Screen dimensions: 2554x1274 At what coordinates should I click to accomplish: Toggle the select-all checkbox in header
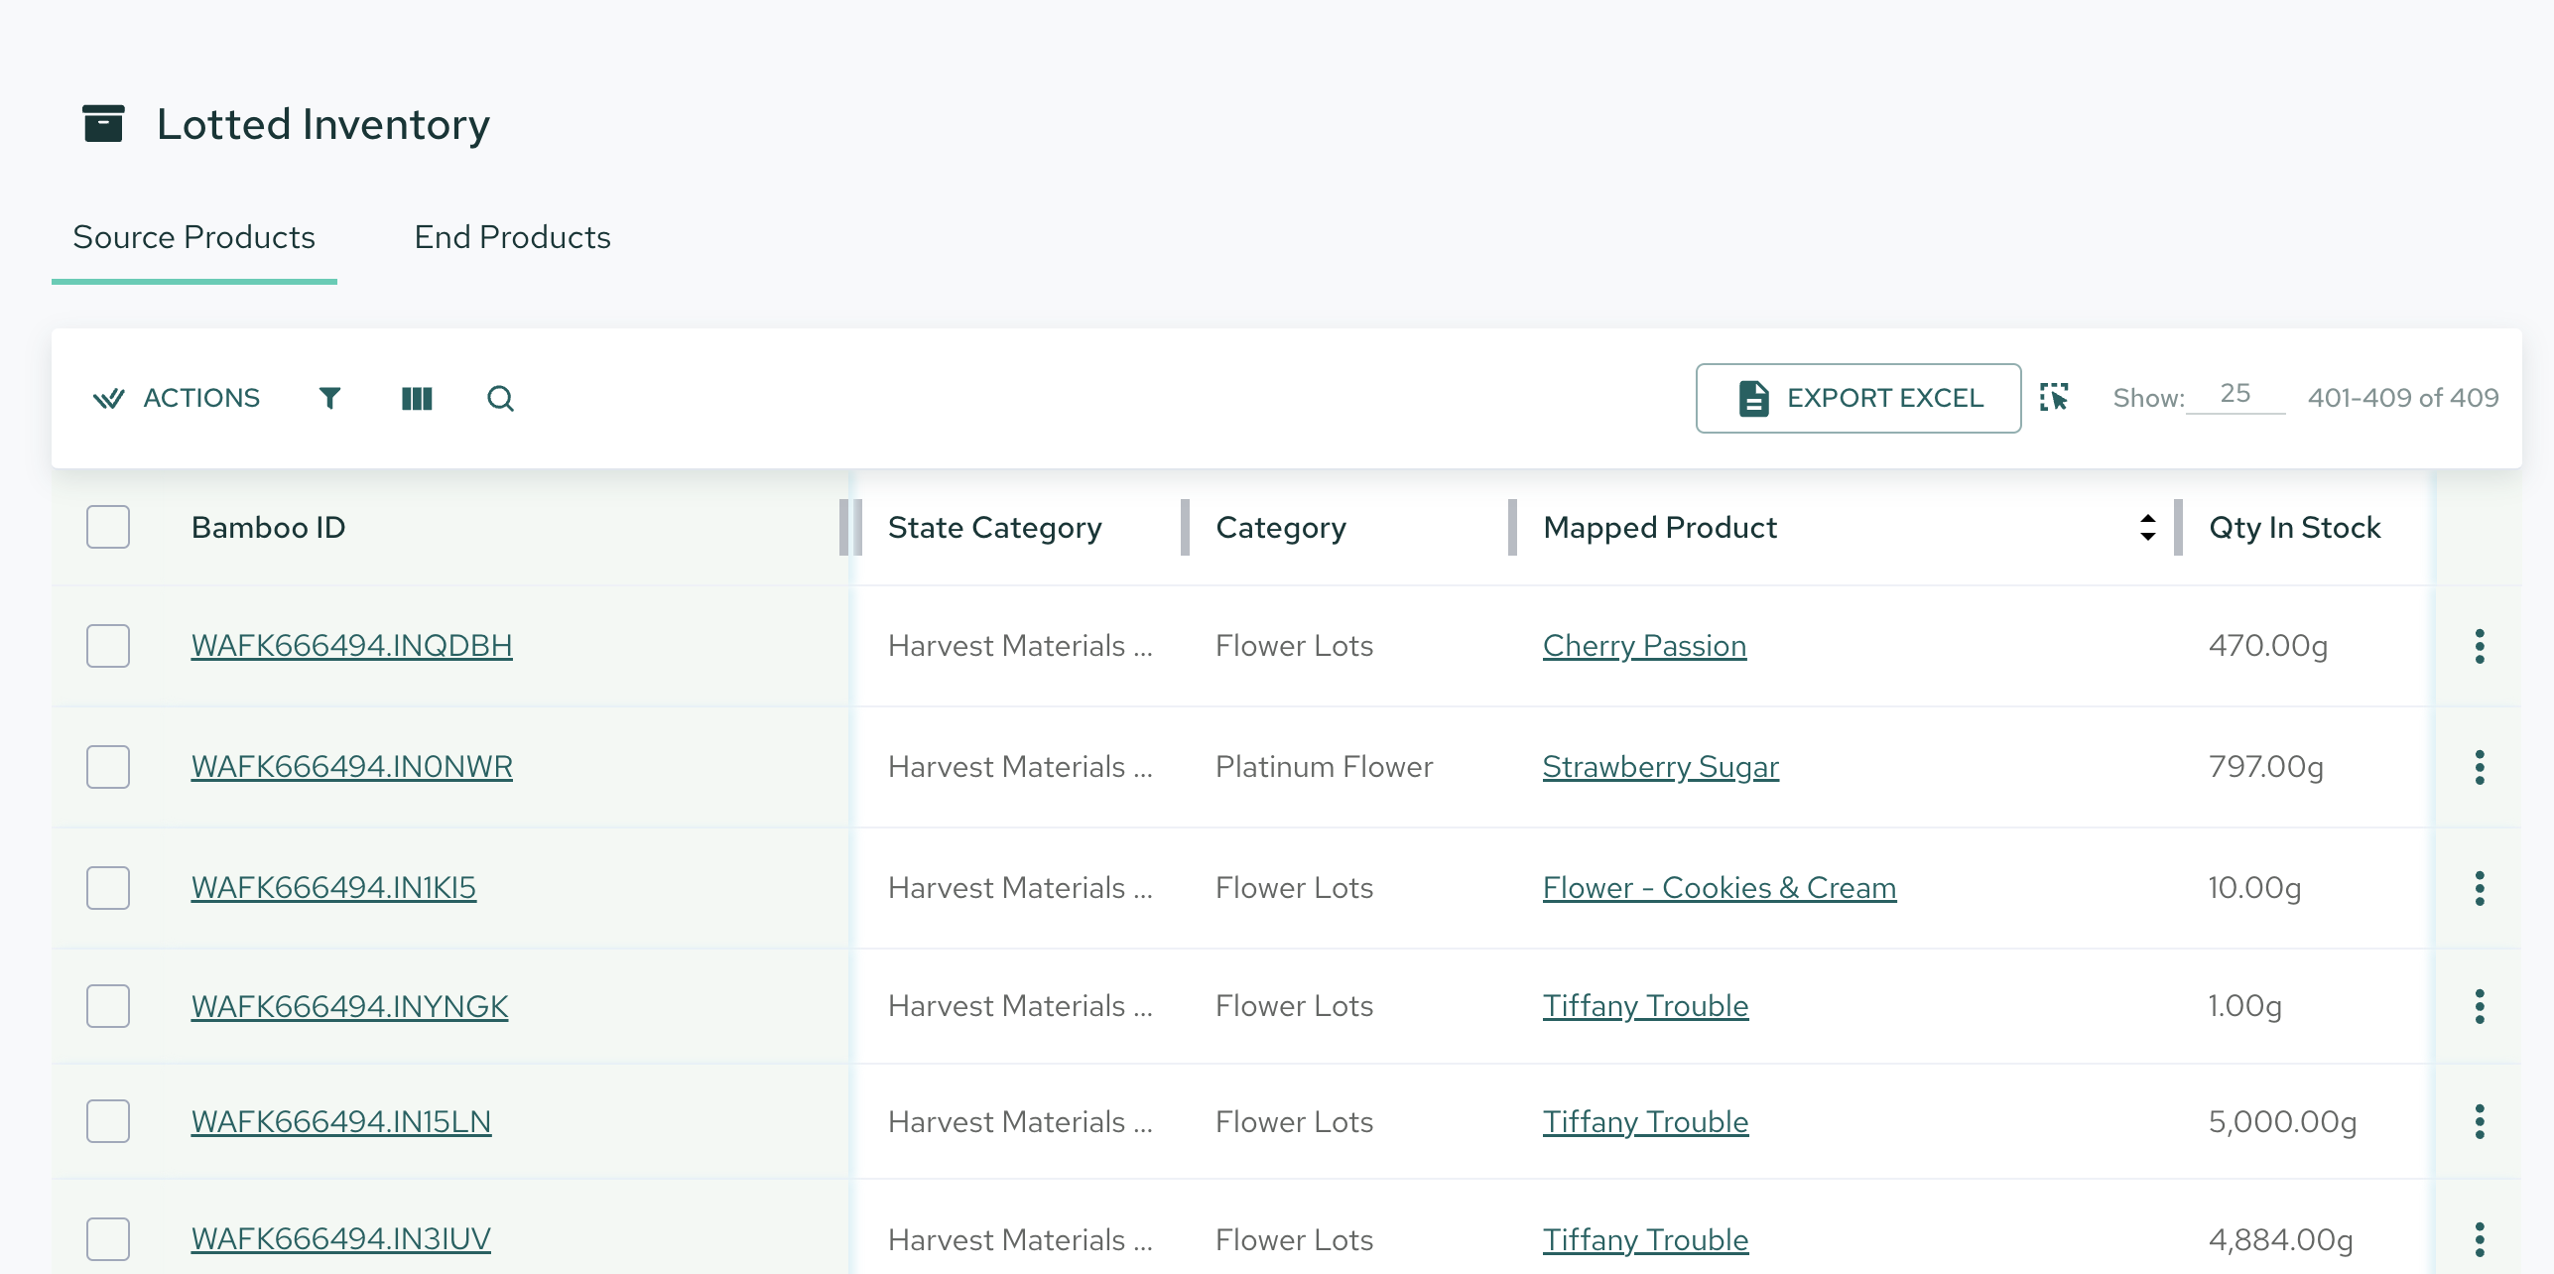(108, 527)
